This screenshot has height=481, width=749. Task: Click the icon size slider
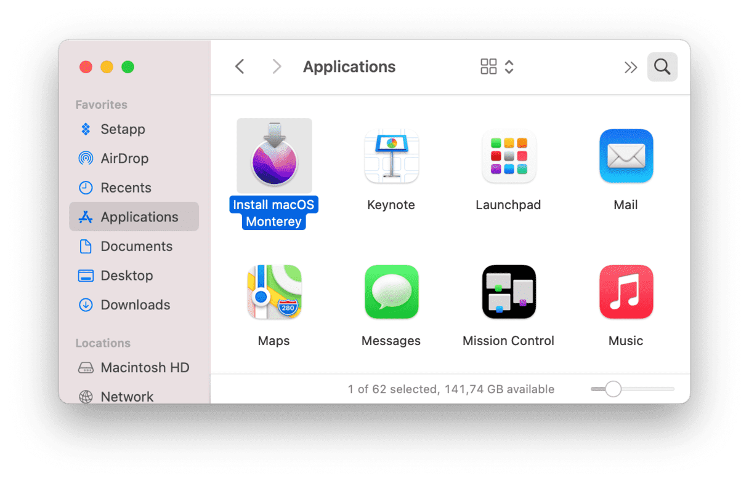pos(632,389)
